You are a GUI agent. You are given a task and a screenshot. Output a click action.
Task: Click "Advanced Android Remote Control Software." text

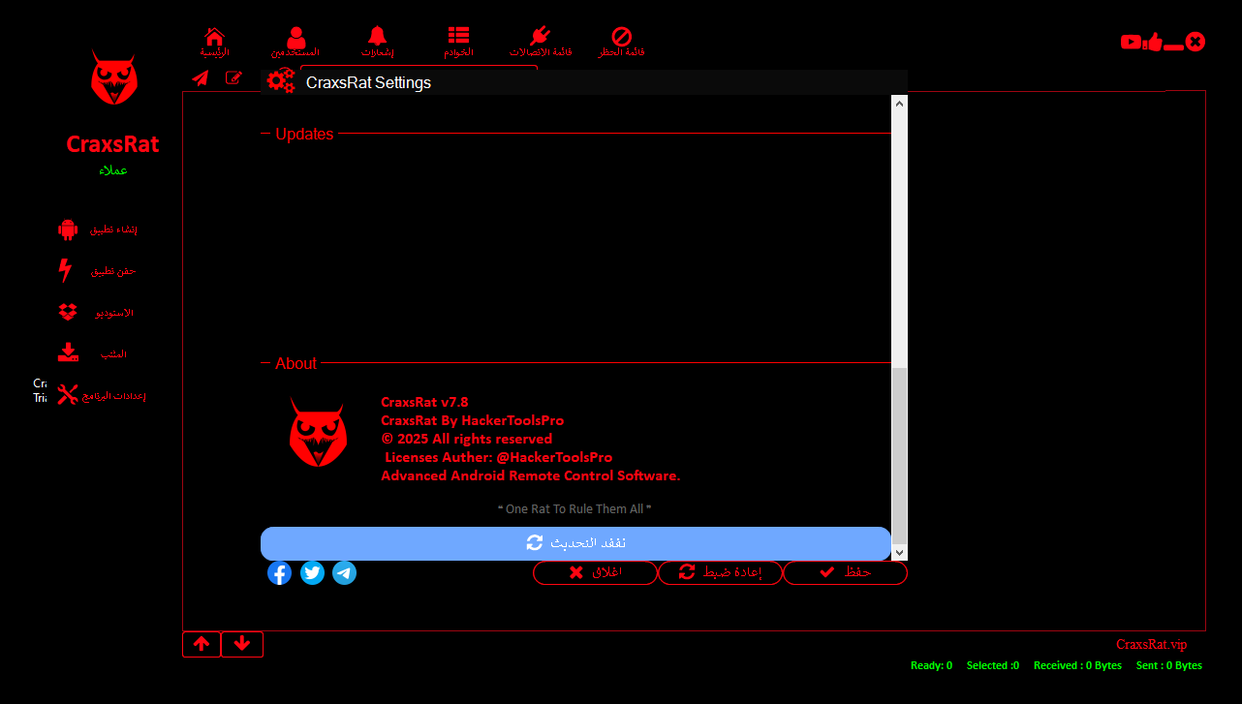(531, 475)
